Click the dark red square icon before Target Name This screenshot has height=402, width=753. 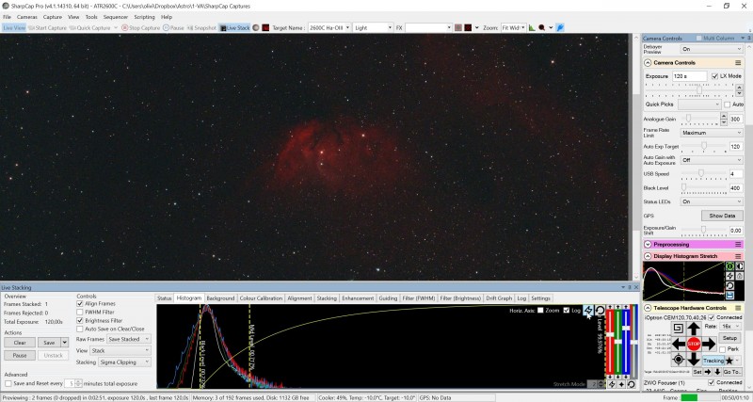[x=265, y=28]
